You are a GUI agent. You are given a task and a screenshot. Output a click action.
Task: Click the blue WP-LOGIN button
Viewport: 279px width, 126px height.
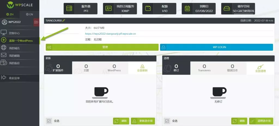[216, 47]
